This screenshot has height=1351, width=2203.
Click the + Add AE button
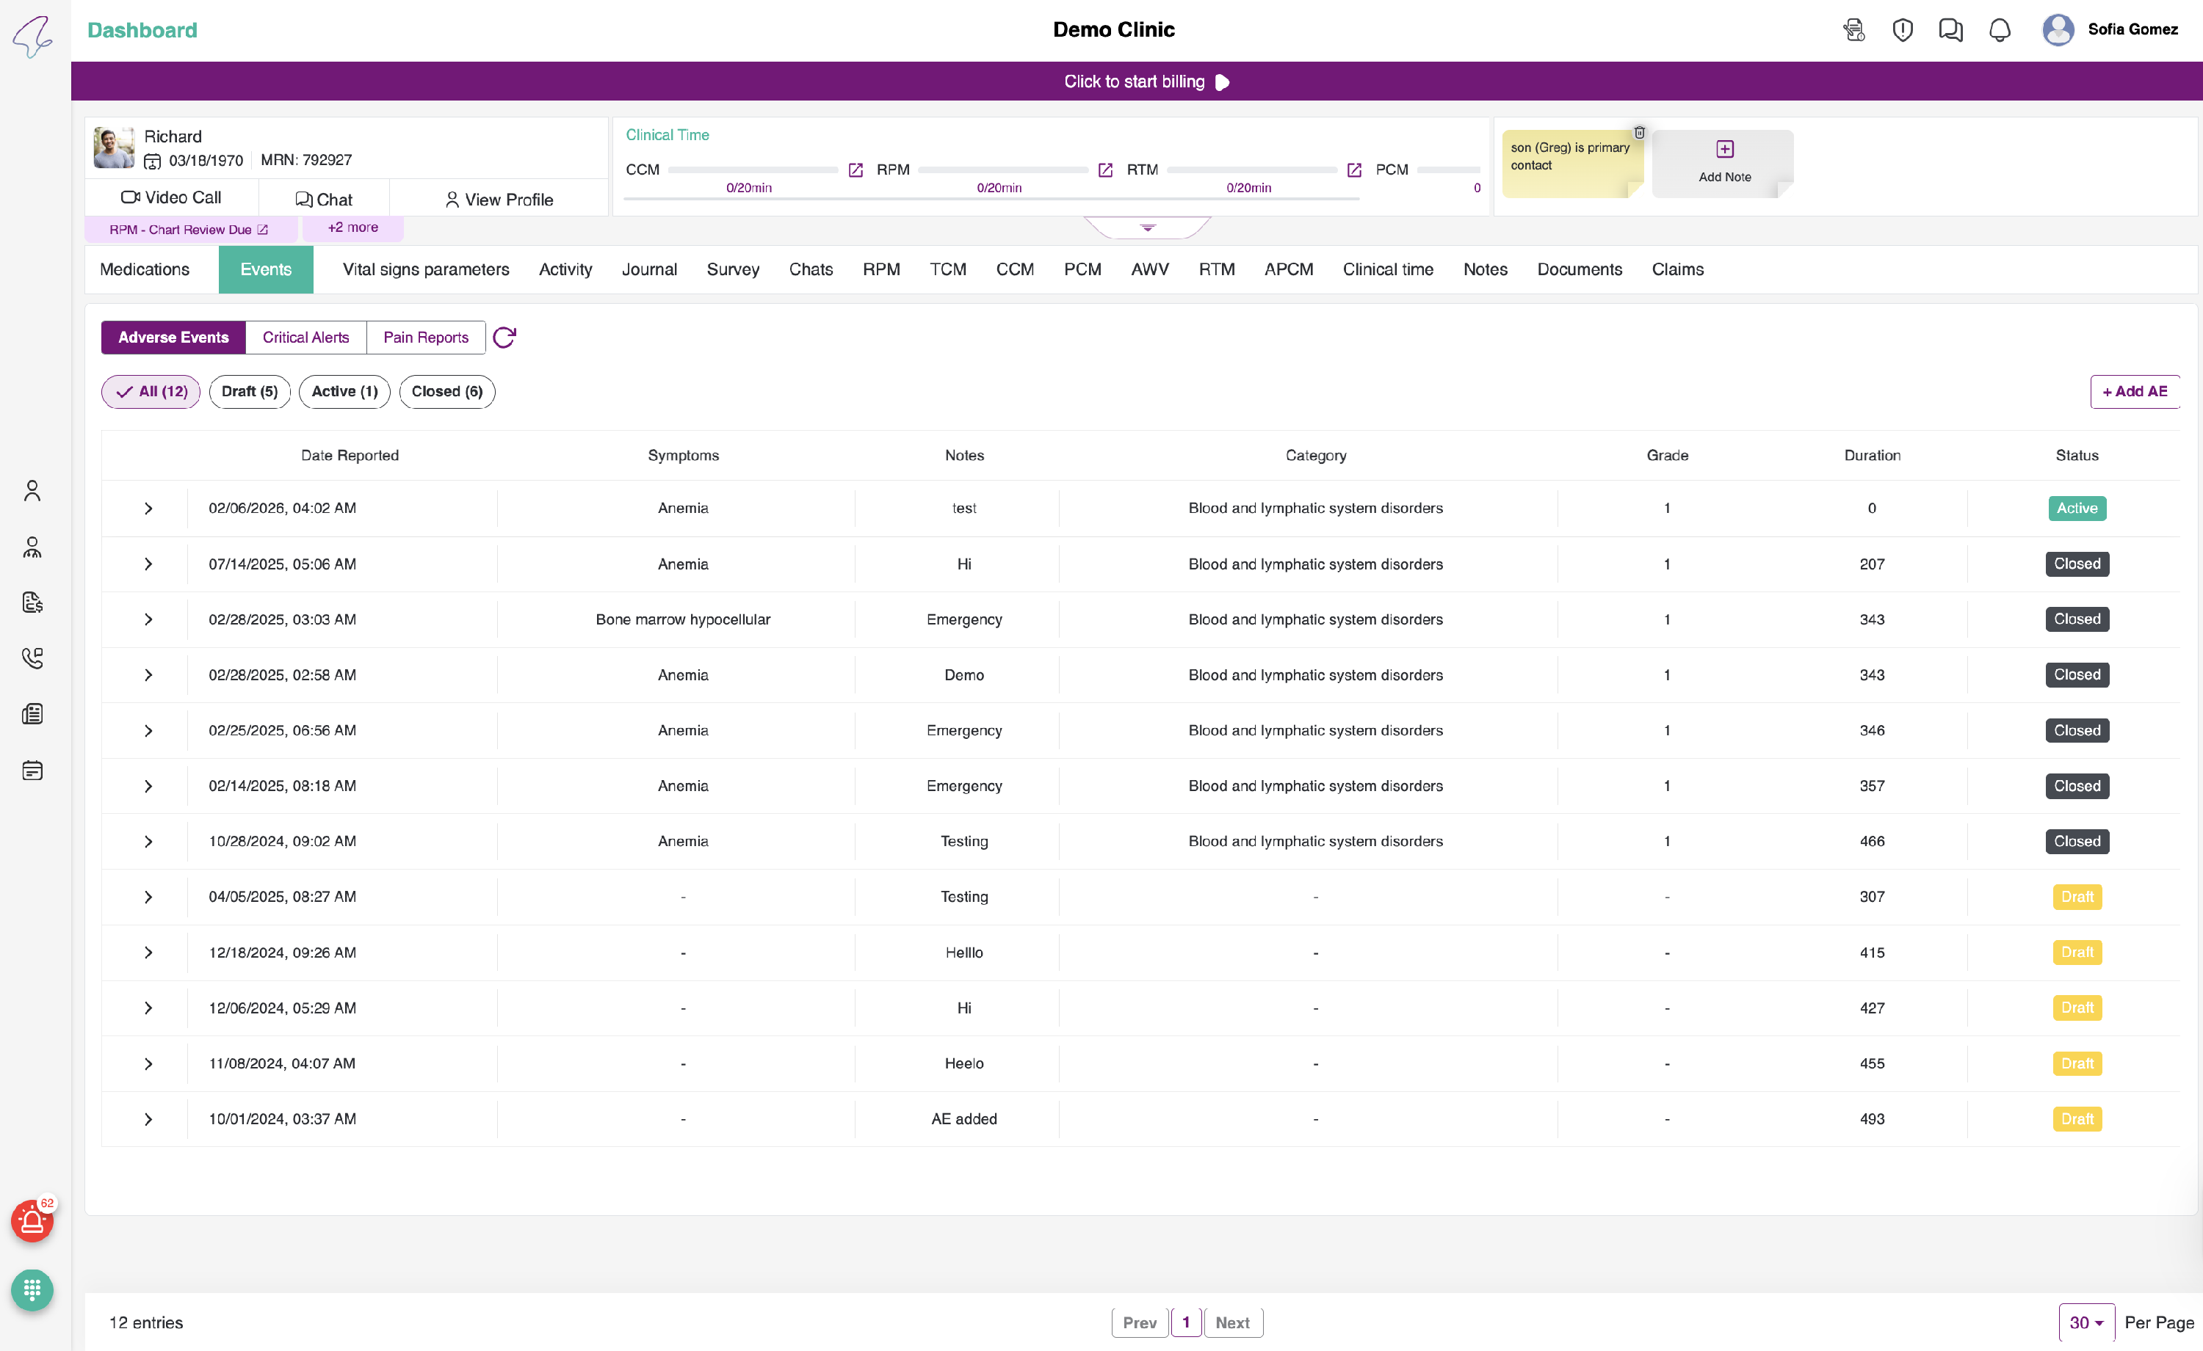pyautogui.click(x=2134, y=391)
